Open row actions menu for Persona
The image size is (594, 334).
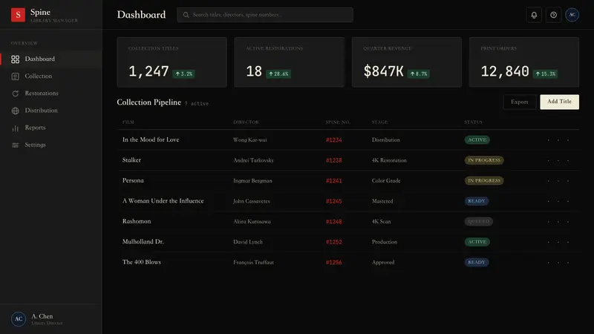558,181
